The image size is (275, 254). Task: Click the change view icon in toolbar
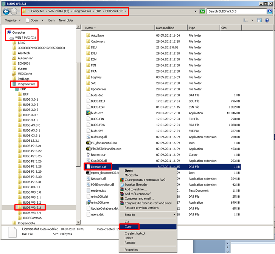pyautogui.click(x=245, y=20)
